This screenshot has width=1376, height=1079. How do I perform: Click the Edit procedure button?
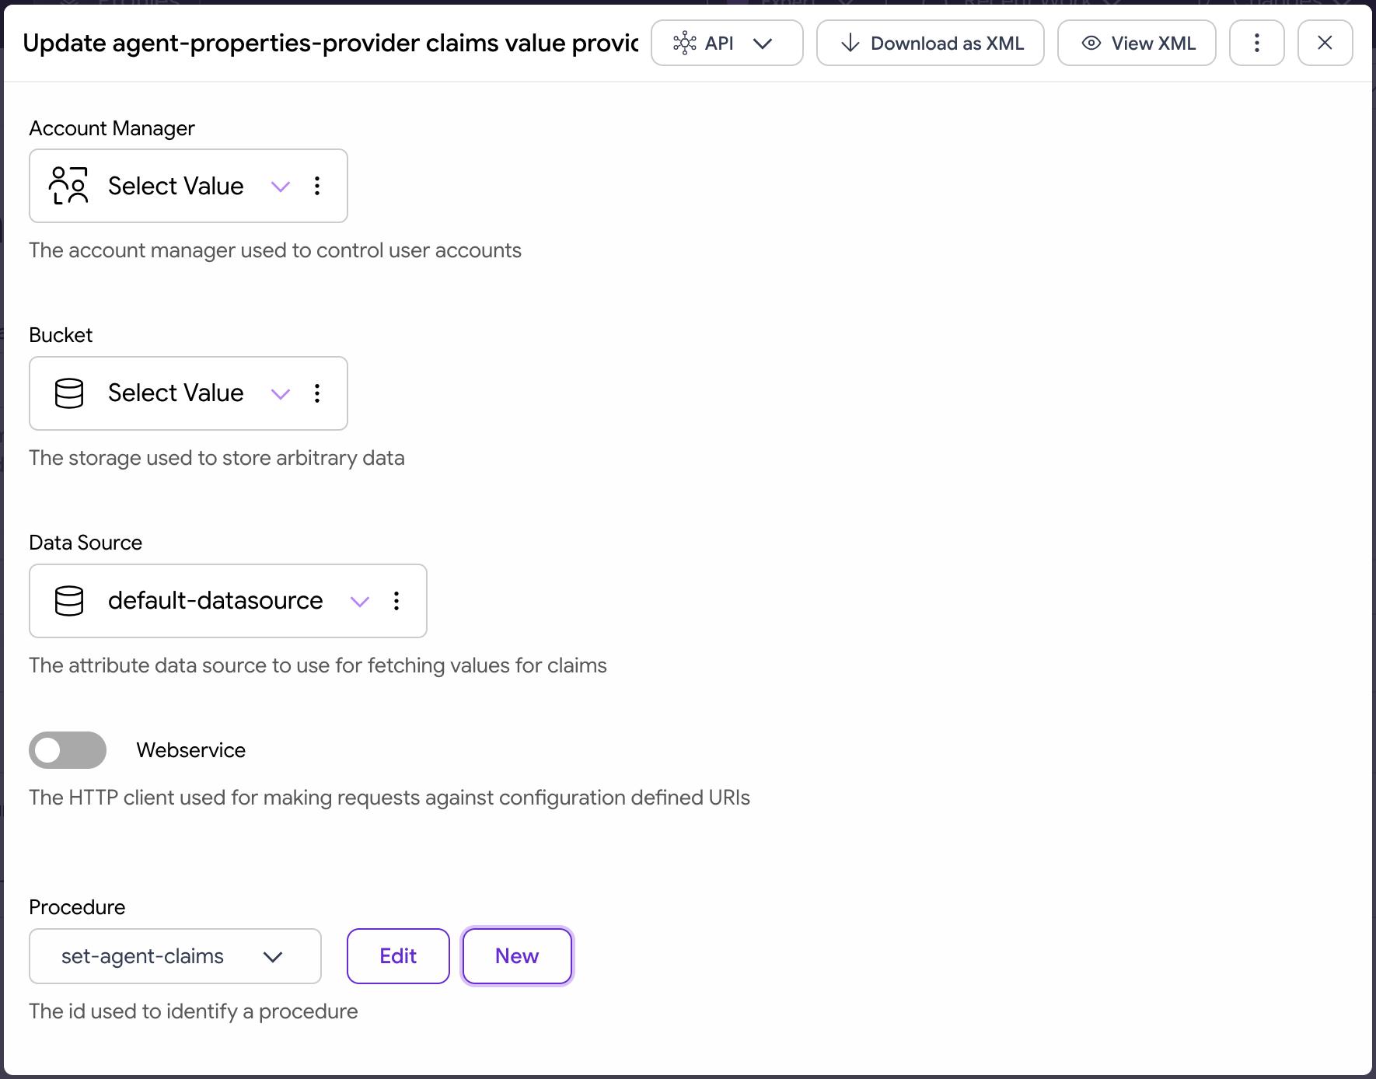click(x=398, y=956)
